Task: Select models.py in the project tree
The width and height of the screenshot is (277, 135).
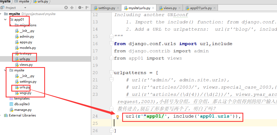Action: (x=28, y=48)
